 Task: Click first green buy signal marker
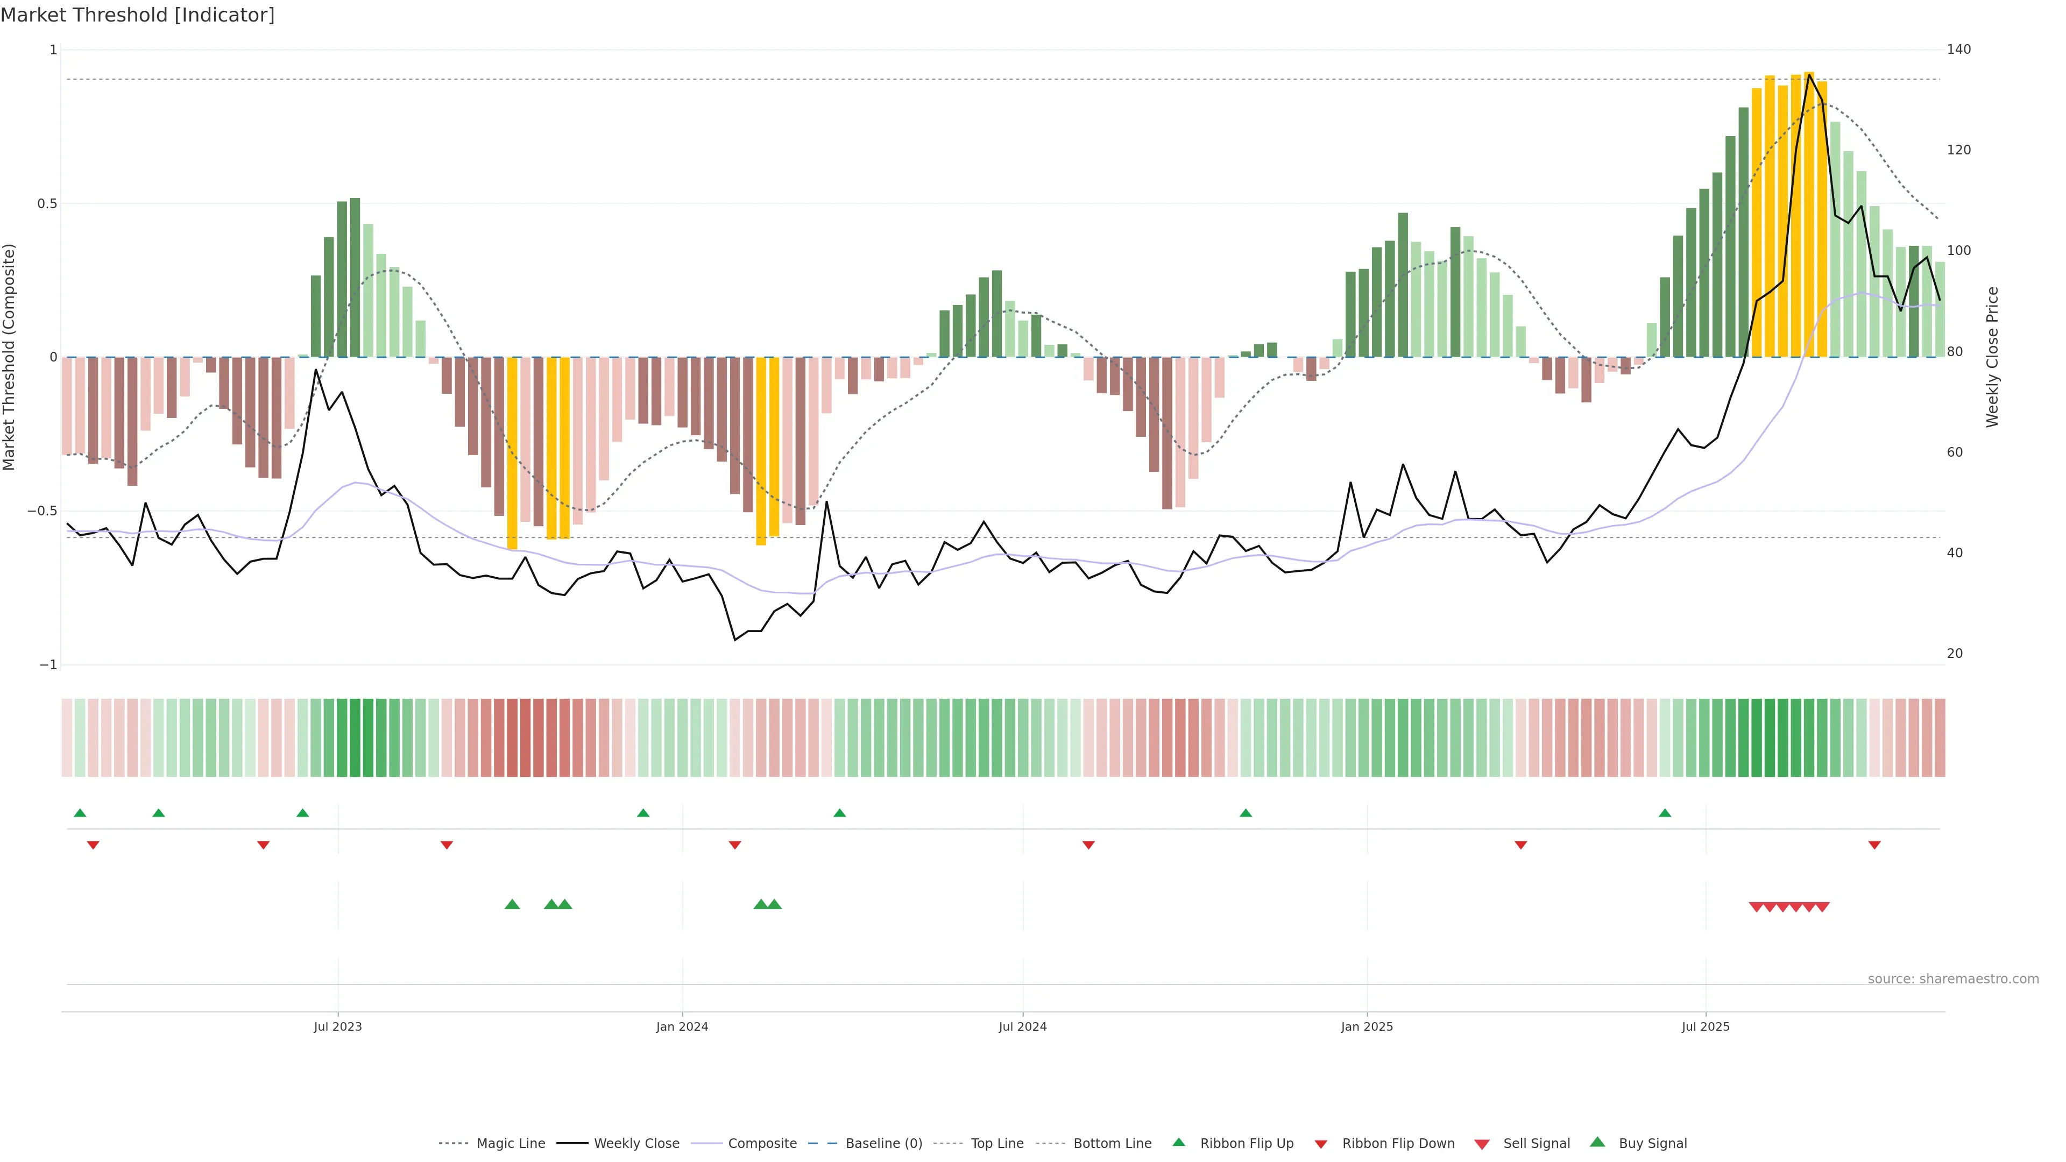point(513,904)
